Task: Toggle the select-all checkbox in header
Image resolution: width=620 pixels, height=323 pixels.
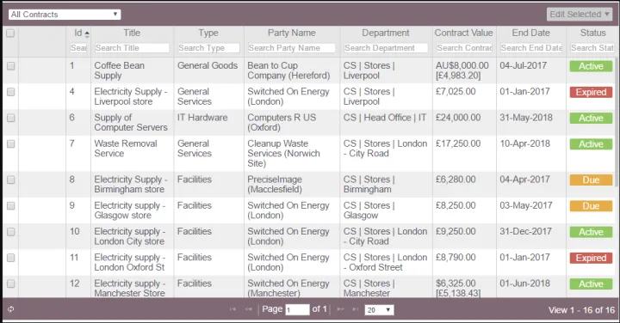Action: click(10, 34)
